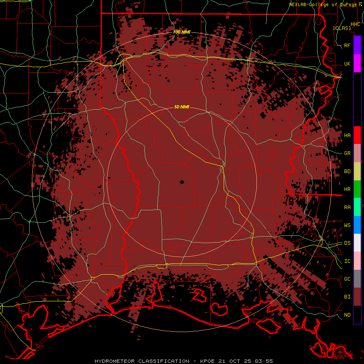The height and width of the screenshot is (364, 364).
Task: Click the WS legend label
Action: [x=347, y=225]
